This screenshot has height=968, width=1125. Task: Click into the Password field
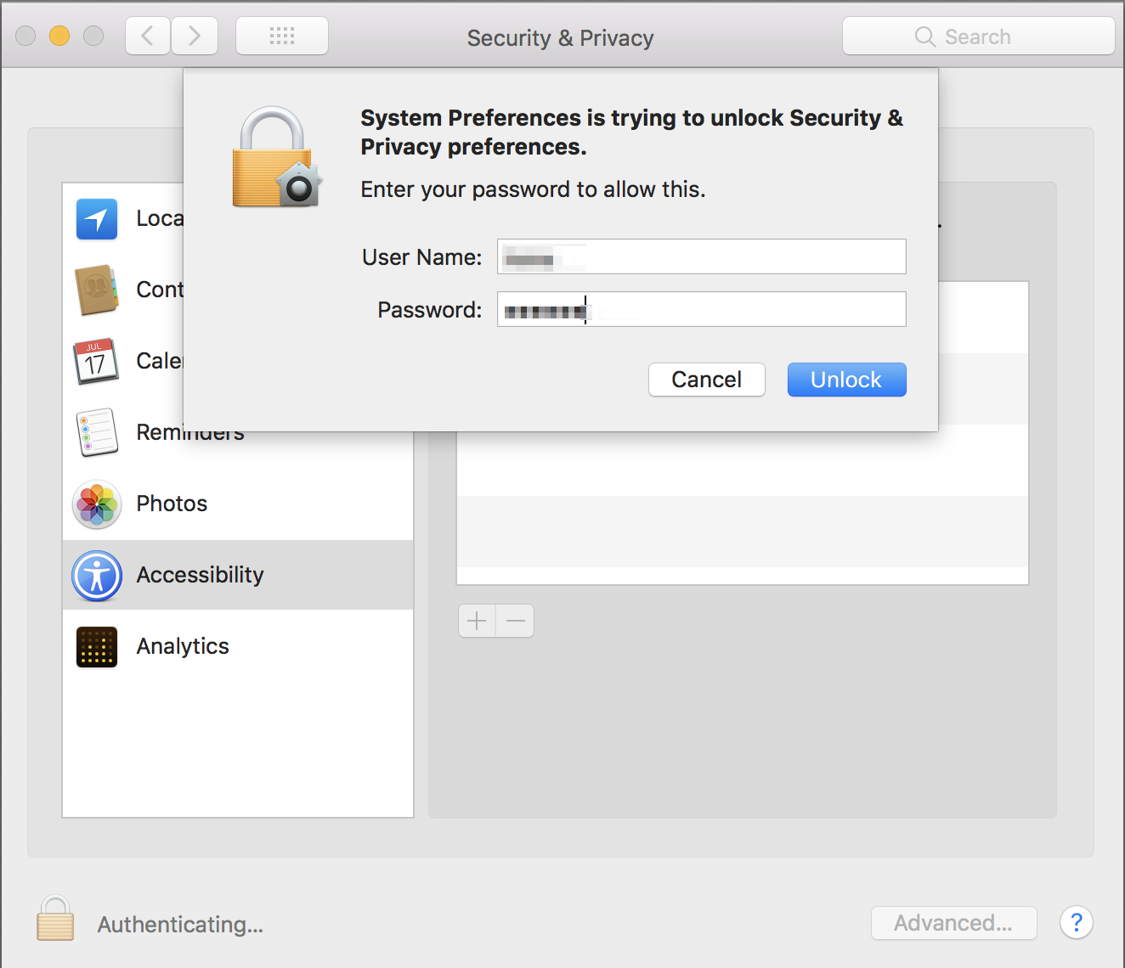coord(701,309)
